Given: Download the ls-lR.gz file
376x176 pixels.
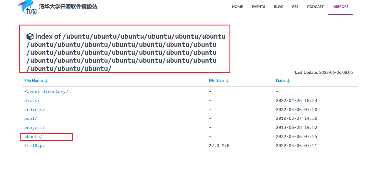Looking at the screenshot, I should (34, 146).
